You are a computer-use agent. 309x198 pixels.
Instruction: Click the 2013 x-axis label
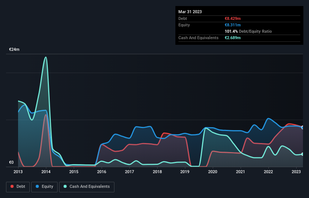[x=18, y=172]
